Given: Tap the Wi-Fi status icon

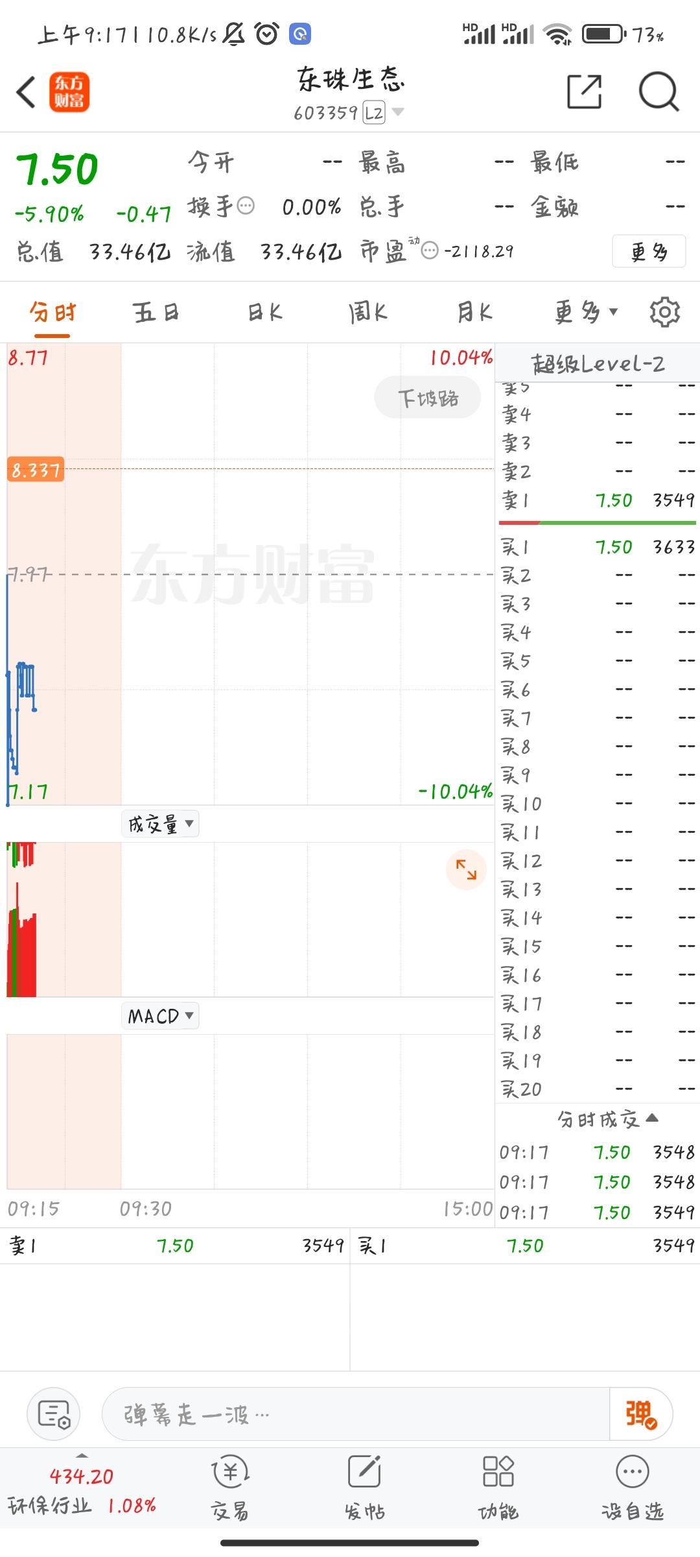Looking at the screenshot, I should pyautogui.click(x=558, y=34).
